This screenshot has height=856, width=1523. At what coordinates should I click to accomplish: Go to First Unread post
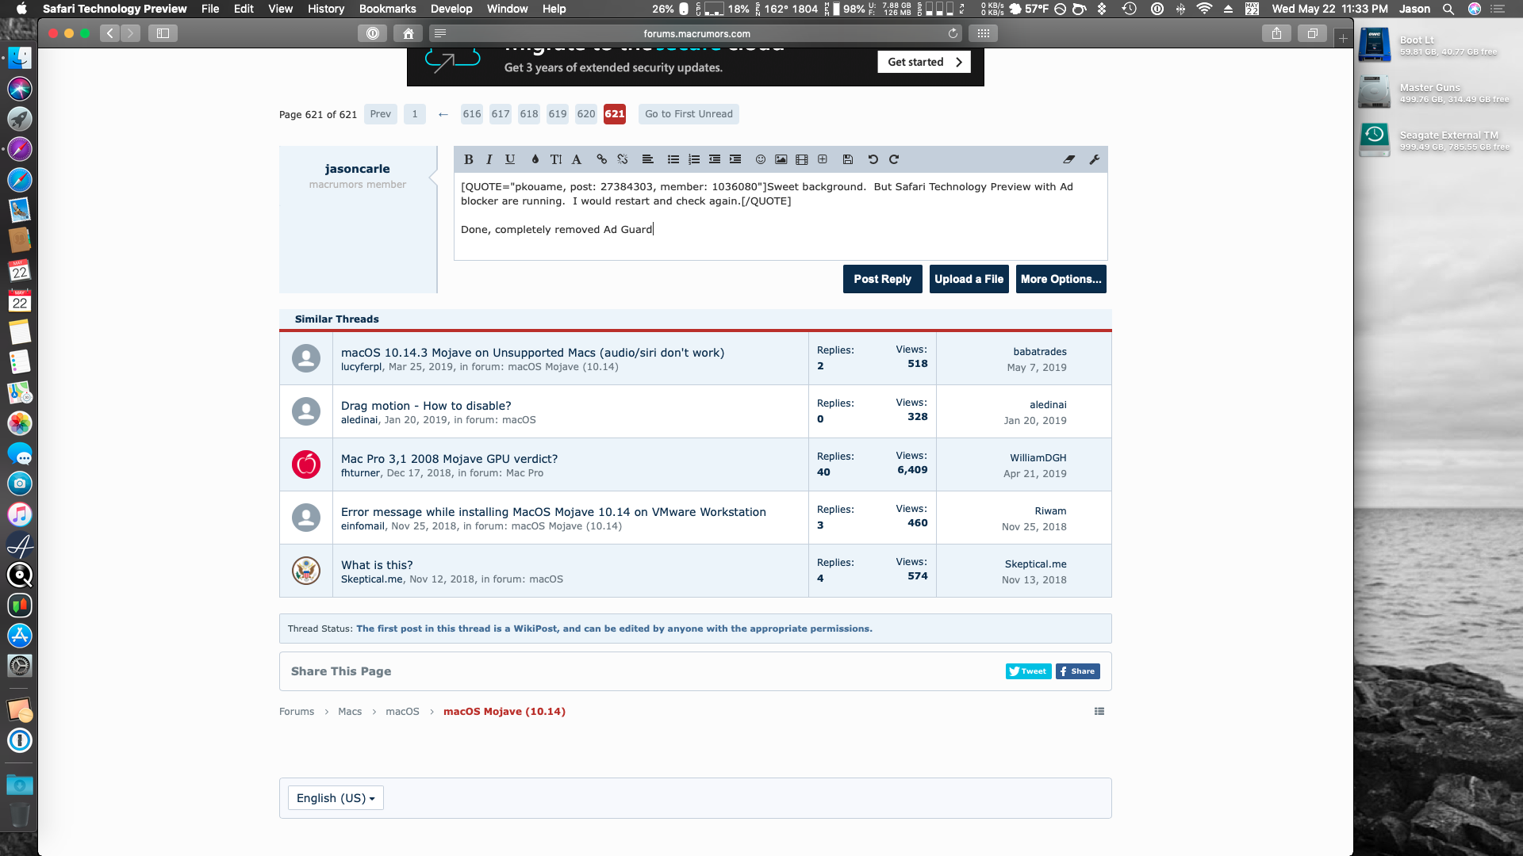(x=689, y=114)
